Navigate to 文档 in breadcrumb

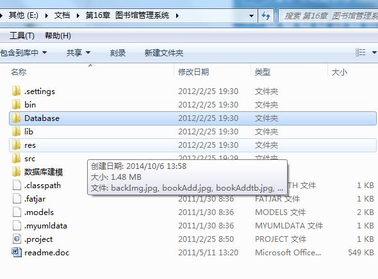click(62, 15)
